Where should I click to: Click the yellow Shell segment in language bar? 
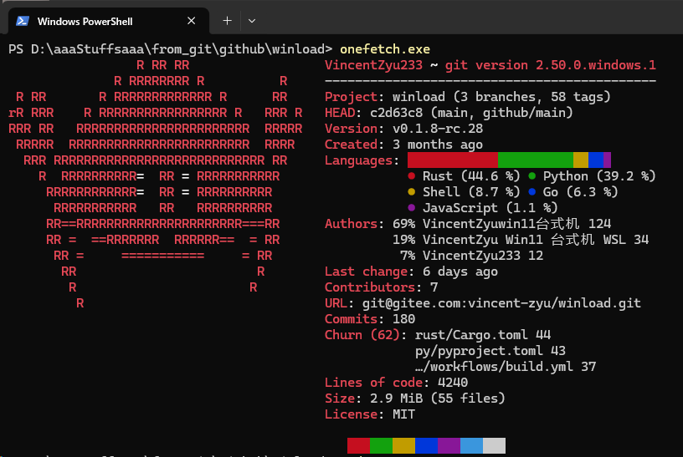581,160
